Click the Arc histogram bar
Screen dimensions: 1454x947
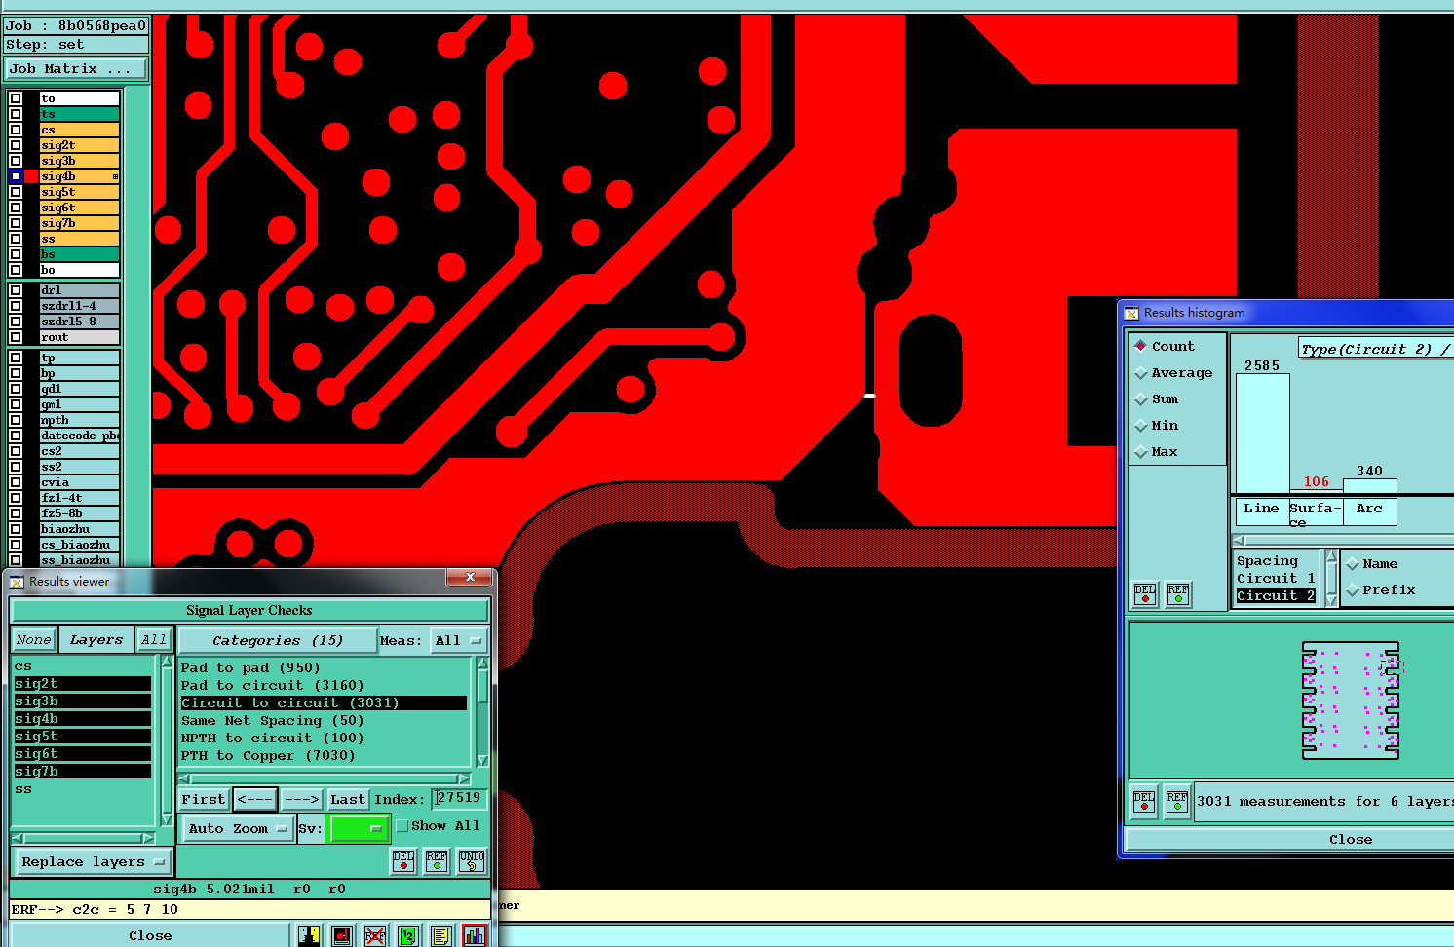click(x=1369, y=486)
